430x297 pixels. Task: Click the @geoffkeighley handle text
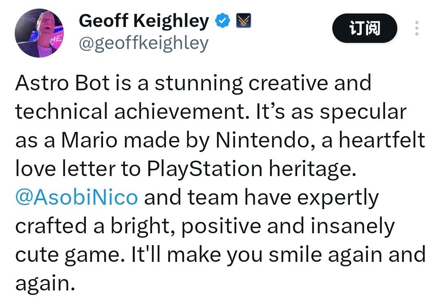pyautogui.click(x=144, y=44)
